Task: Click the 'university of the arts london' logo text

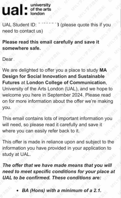Action: tap(41, 9)
